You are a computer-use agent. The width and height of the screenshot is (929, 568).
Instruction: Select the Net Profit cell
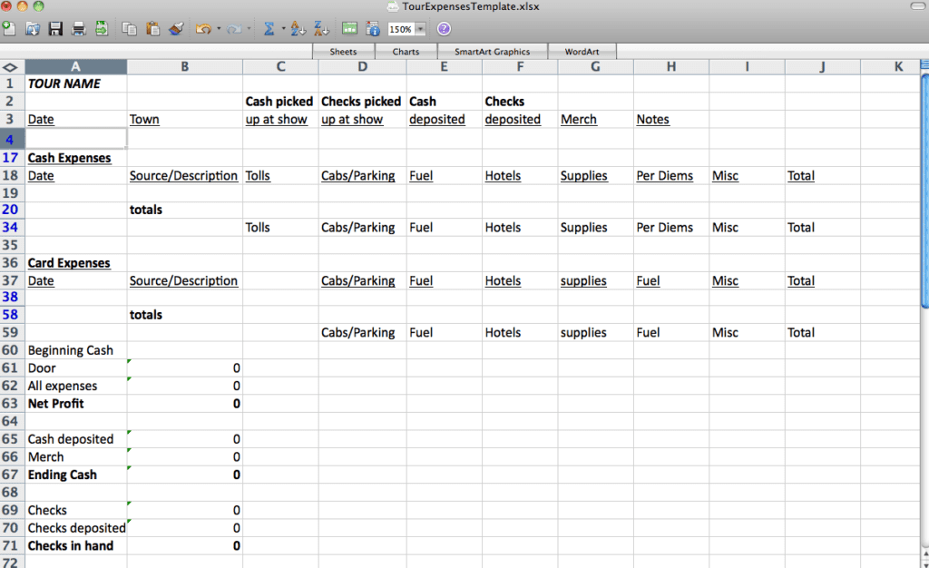point(76,404)
